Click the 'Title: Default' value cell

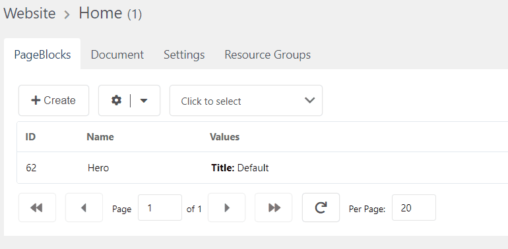point(239,168)
